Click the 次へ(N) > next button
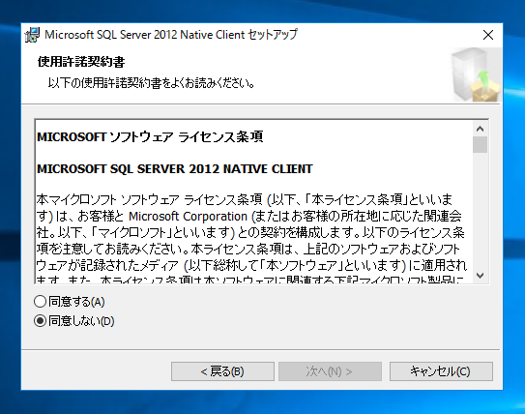The image size is (525, 414). pos(330,371)
